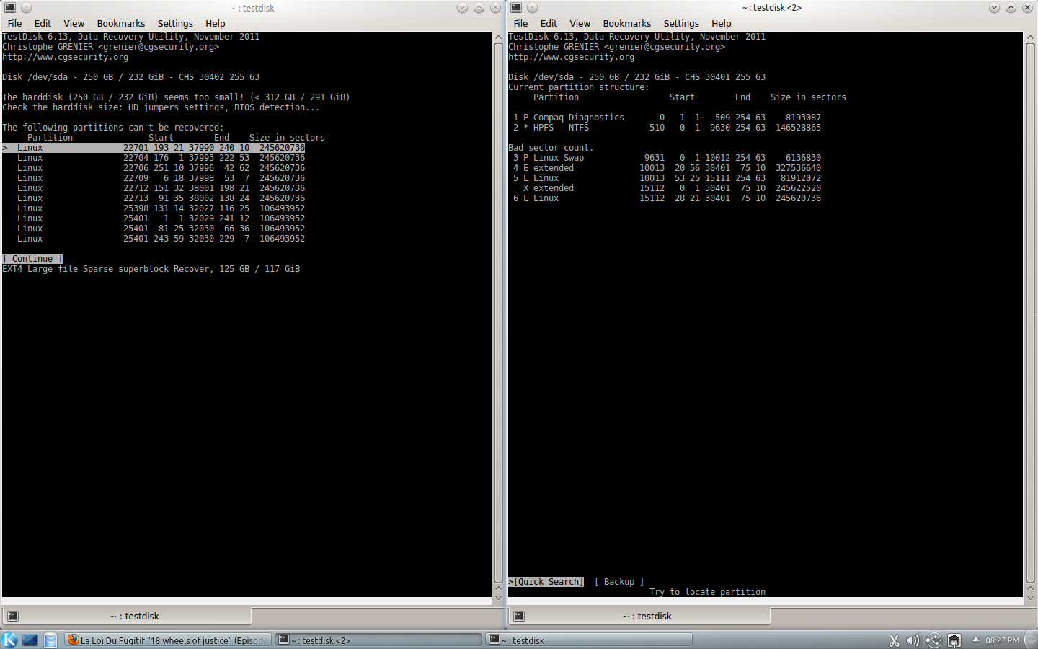Click the [ Continue ] option in left terminal
Screen dimensions: 1038x649
tap(32, 258)
